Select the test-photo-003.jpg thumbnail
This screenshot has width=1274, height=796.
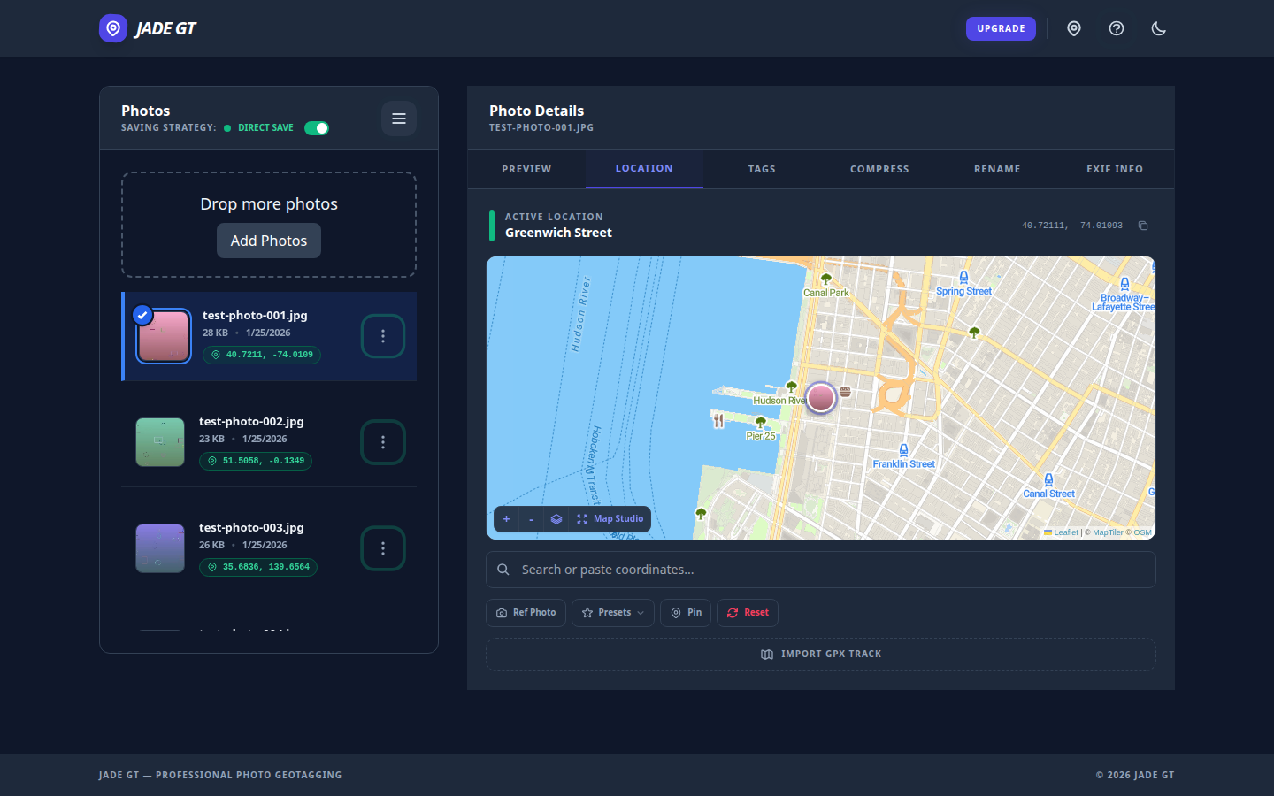(160, 548)
